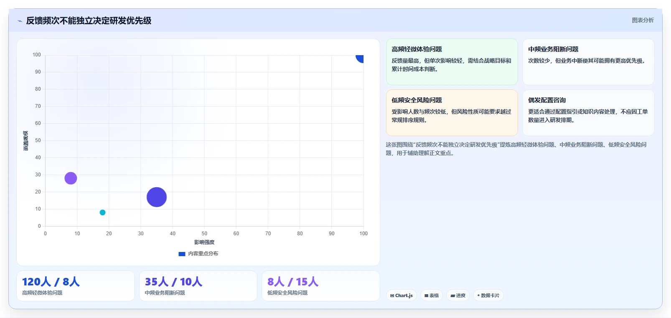This screenshot has height=318, width=671.
Task: Select the Chart.js tag
Action: [x=401, y=295]
